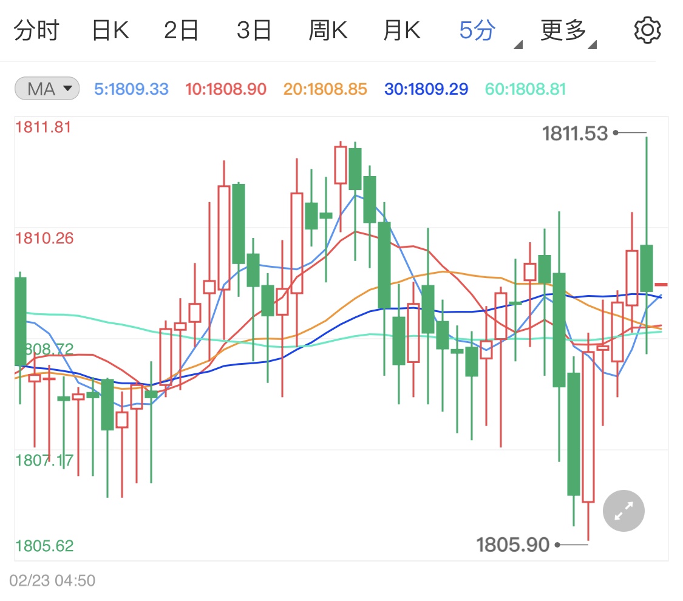683x601 pixels.
Task: Open the MA indicator dropdown
Action: click(47, 89)
